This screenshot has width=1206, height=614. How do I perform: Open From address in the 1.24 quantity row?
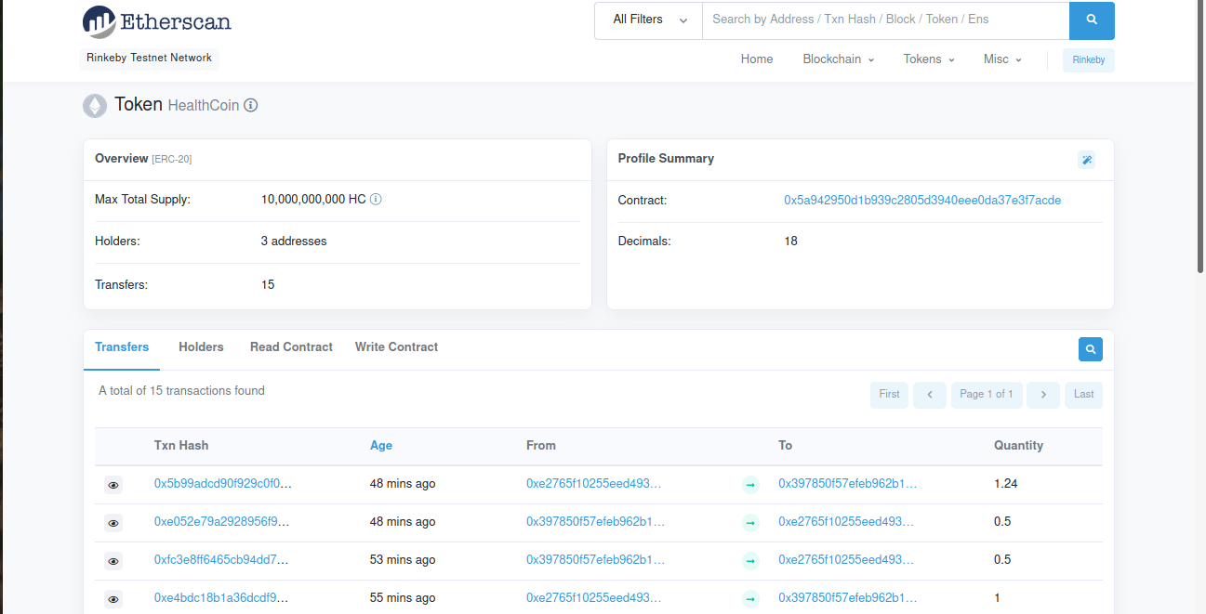pos(594,484)
